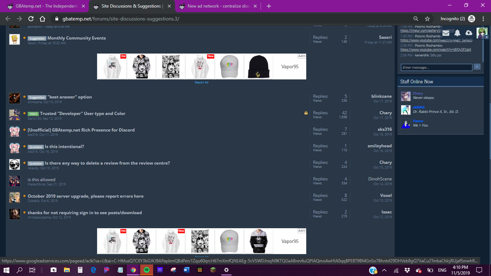Click the shoutbox vertical scrollbar
Screen dimensions: 491x276
482,43
